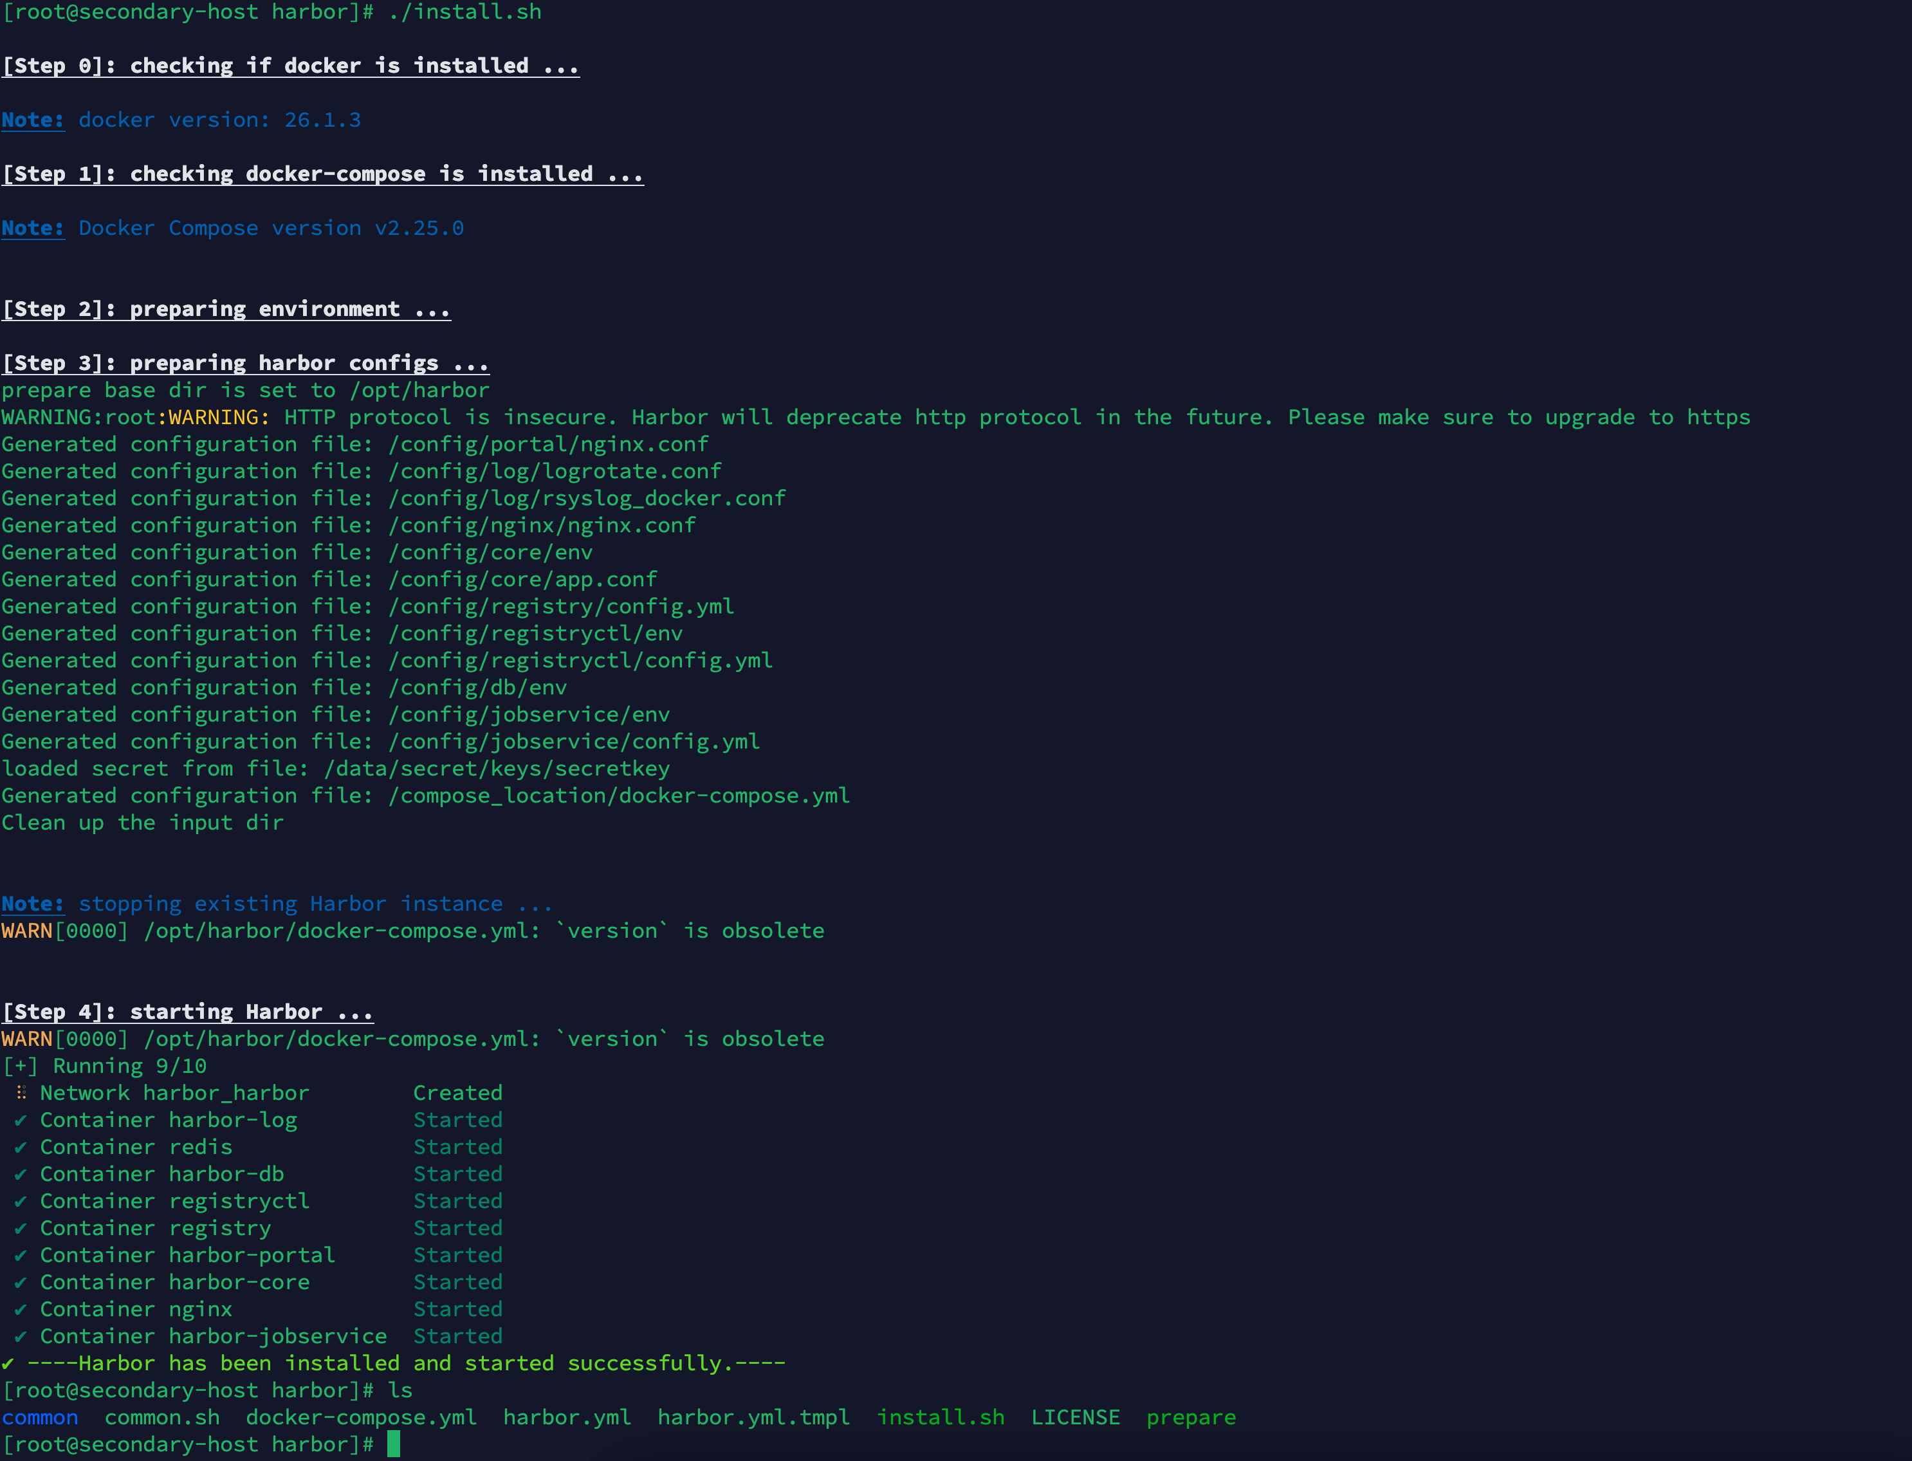This screenshot has width=1912, height=1461.
Task: Click the '/config/registryctl/config.yml' path
Action: pos(580,660)
